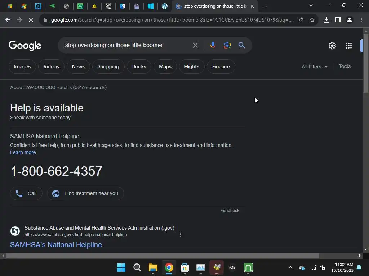Click the muted volume tray icon

coord(323,267)
